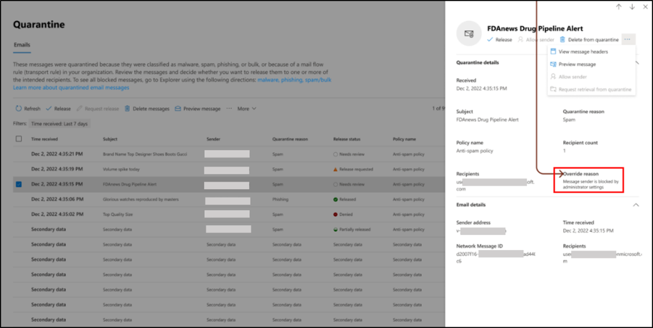The height and width of the screenshot is (328, 653).
Task: Click the Dec 2, 2022 4:35:06 PM cell
Action: 57,199
